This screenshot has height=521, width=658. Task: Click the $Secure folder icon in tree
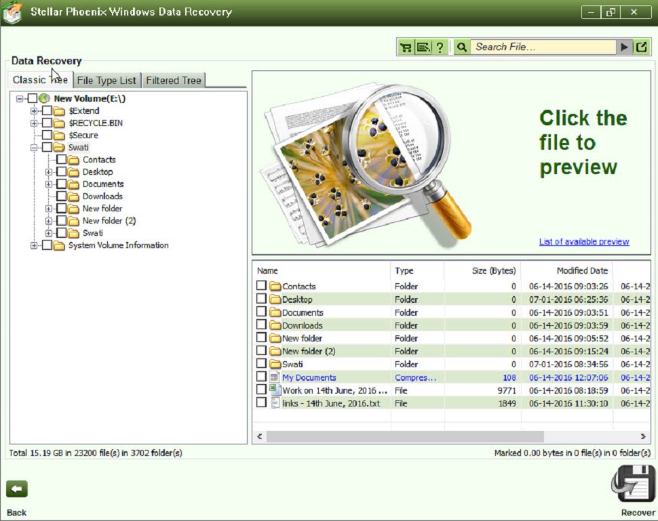pos(59,136)
